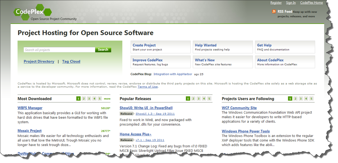Image resolution: width=338 pixels, height=163 pixels.
Task: Select page 4 under Popular Releases
Action: tap(204, 99)
